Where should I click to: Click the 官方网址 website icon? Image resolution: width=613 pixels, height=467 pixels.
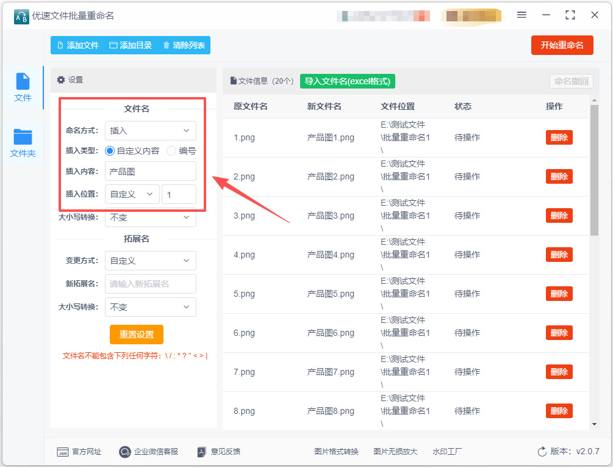[63, 452]
